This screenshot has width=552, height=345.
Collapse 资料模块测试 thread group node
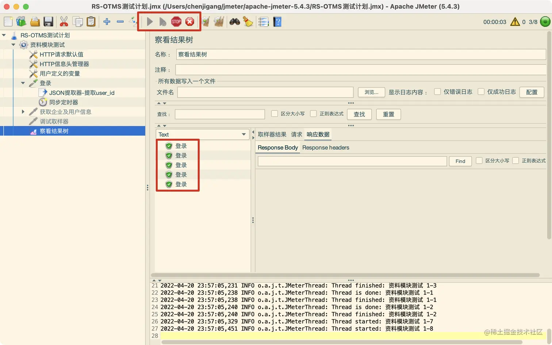pyautogui.click(x=14, y=45)
